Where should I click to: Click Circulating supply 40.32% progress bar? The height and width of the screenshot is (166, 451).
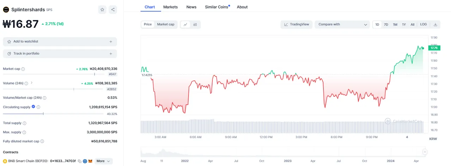[53, 114]
